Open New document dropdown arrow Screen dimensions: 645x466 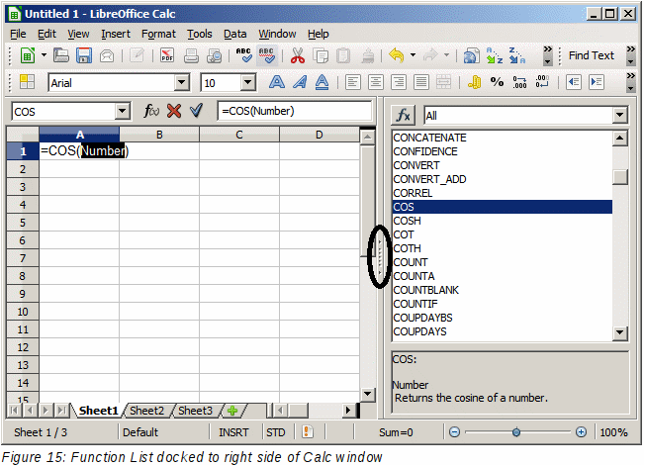point(44,55)
